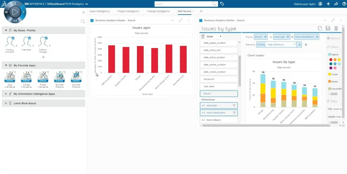Click the tag icon beside search bar
The width and height of the screenshot is (347, 174).
222,4
